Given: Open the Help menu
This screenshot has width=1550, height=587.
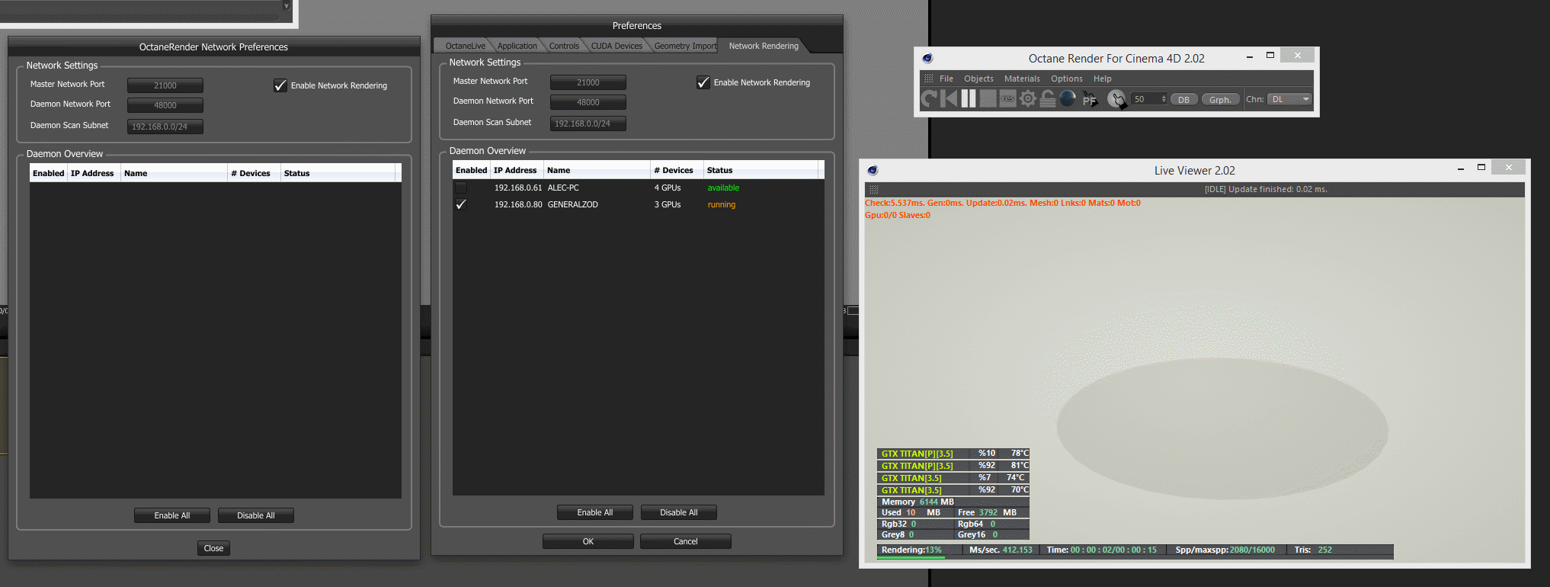Looking at the screenshot, I should (1102, 79).
